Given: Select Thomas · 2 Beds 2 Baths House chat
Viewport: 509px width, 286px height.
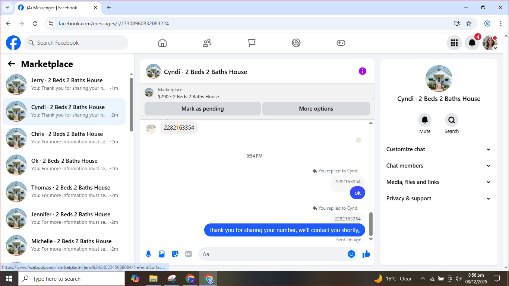Looking at the screenshot, I should 64,192.
